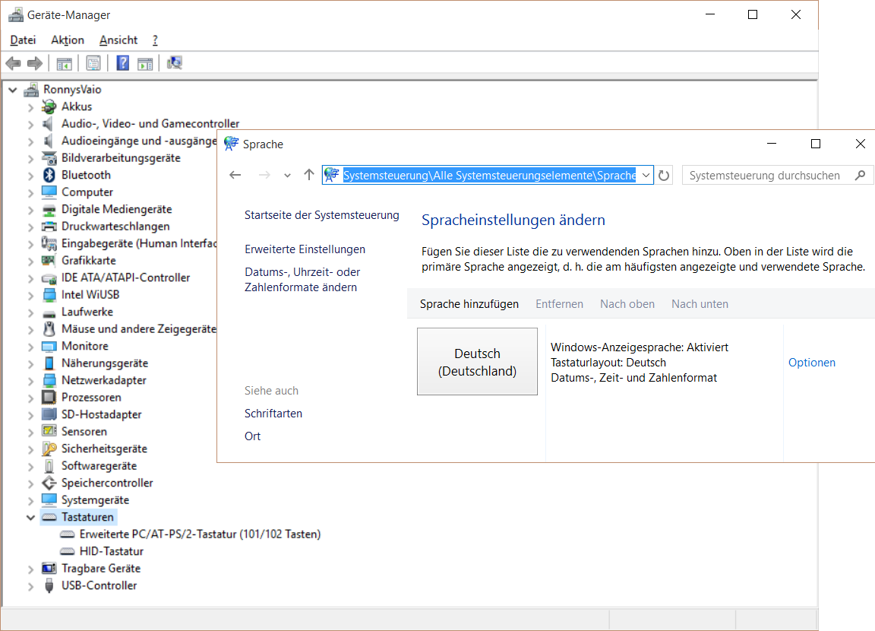875x631 pixels.
Task: Select the HID-Tastatur device
Action: [x=111, y=552]
